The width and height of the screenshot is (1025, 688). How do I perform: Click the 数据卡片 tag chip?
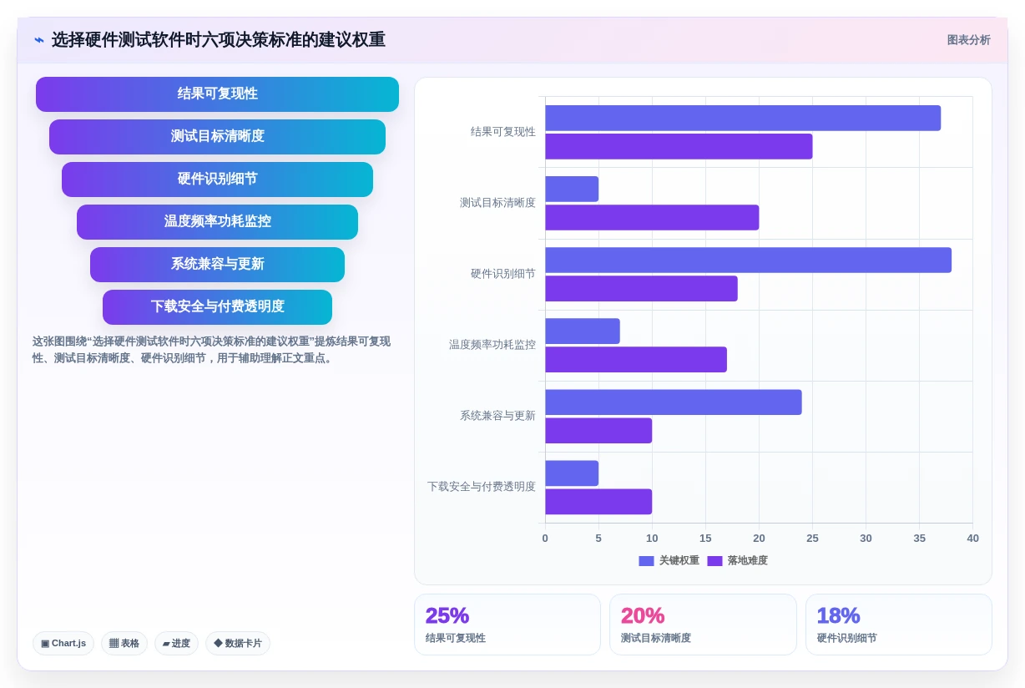pos(238,643)
